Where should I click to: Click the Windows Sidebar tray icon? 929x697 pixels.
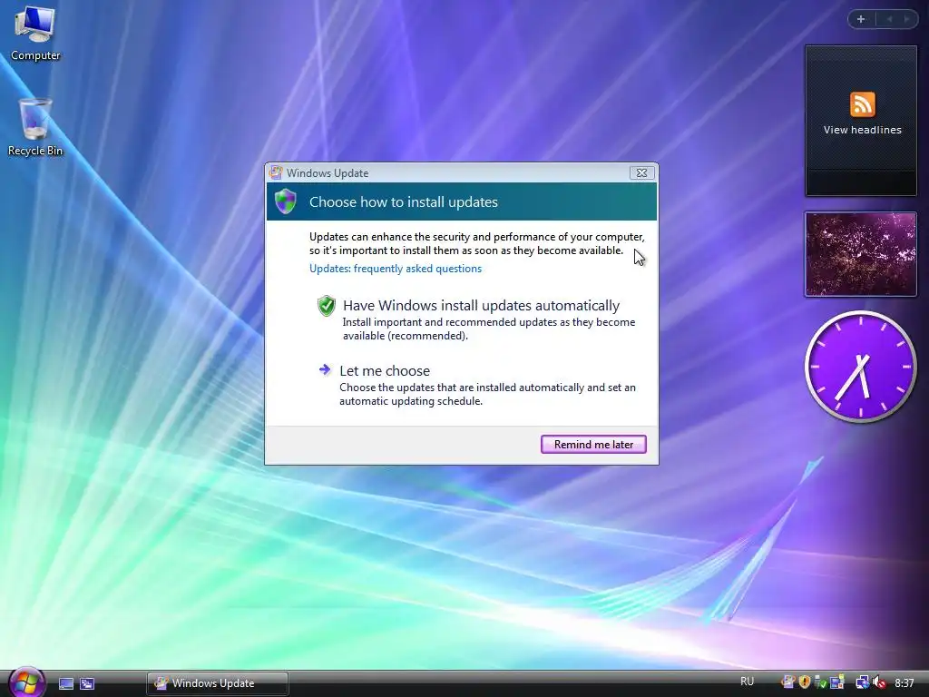coord(836,682)
